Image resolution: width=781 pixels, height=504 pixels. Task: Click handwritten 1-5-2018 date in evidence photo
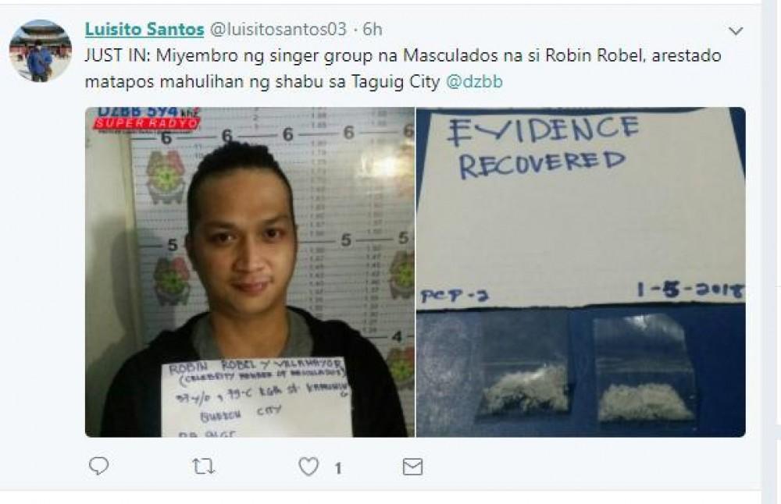click(690, 290)
